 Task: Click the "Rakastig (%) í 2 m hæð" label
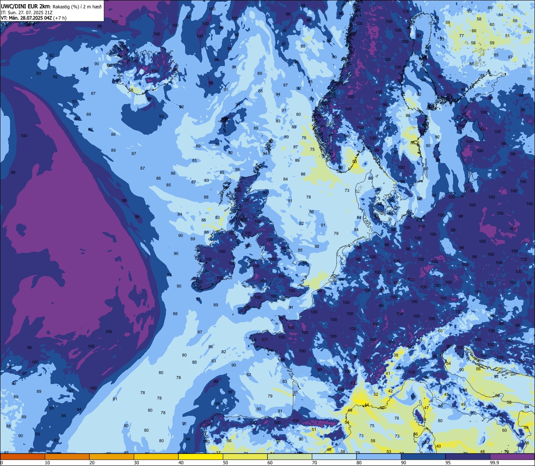coord(76,7)
